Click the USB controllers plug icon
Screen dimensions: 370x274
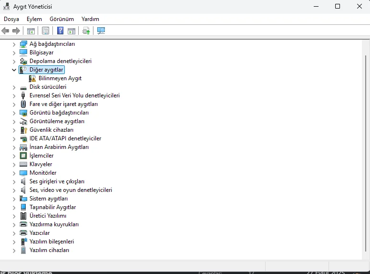tap(23, 95)
